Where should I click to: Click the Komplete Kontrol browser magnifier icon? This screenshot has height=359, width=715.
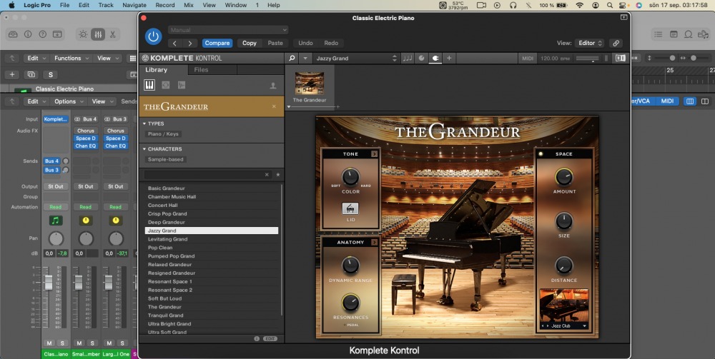(292, 58)
